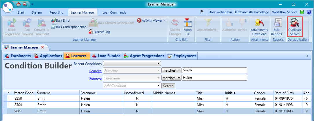This screenshot has height=121, width=314.
Task: Click the age 46 cell
Action: click(306, 98)
